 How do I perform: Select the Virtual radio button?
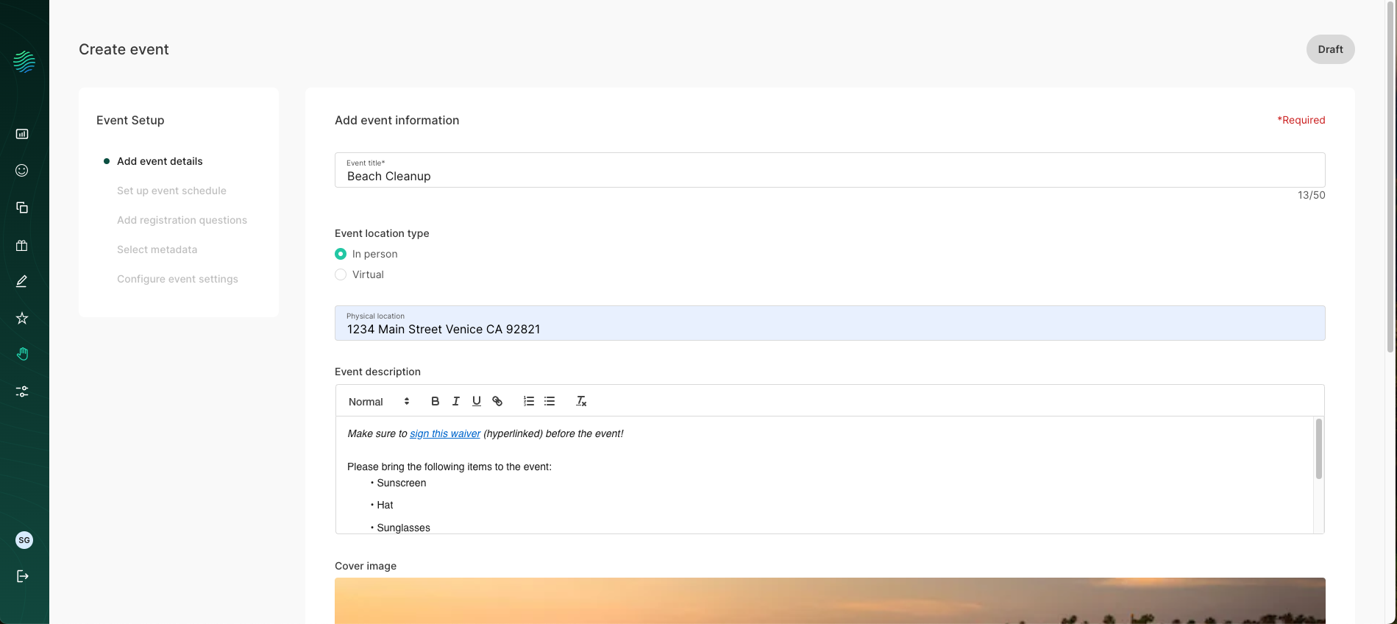point(341,274)
